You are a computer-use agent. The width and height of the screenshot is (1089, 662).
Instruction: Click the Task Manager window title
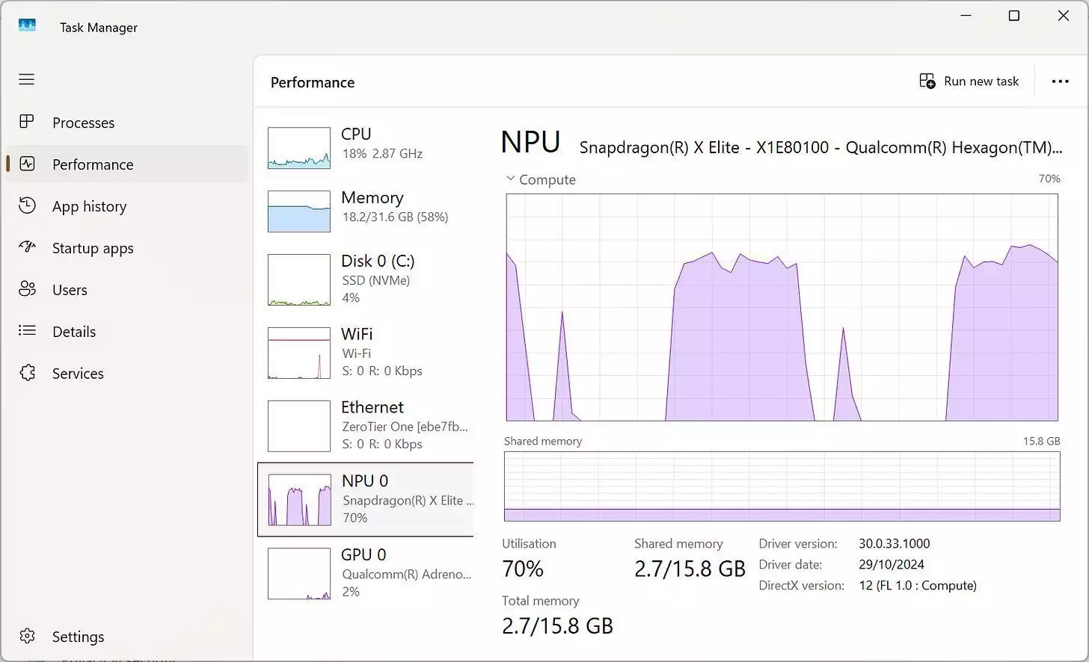99,27
